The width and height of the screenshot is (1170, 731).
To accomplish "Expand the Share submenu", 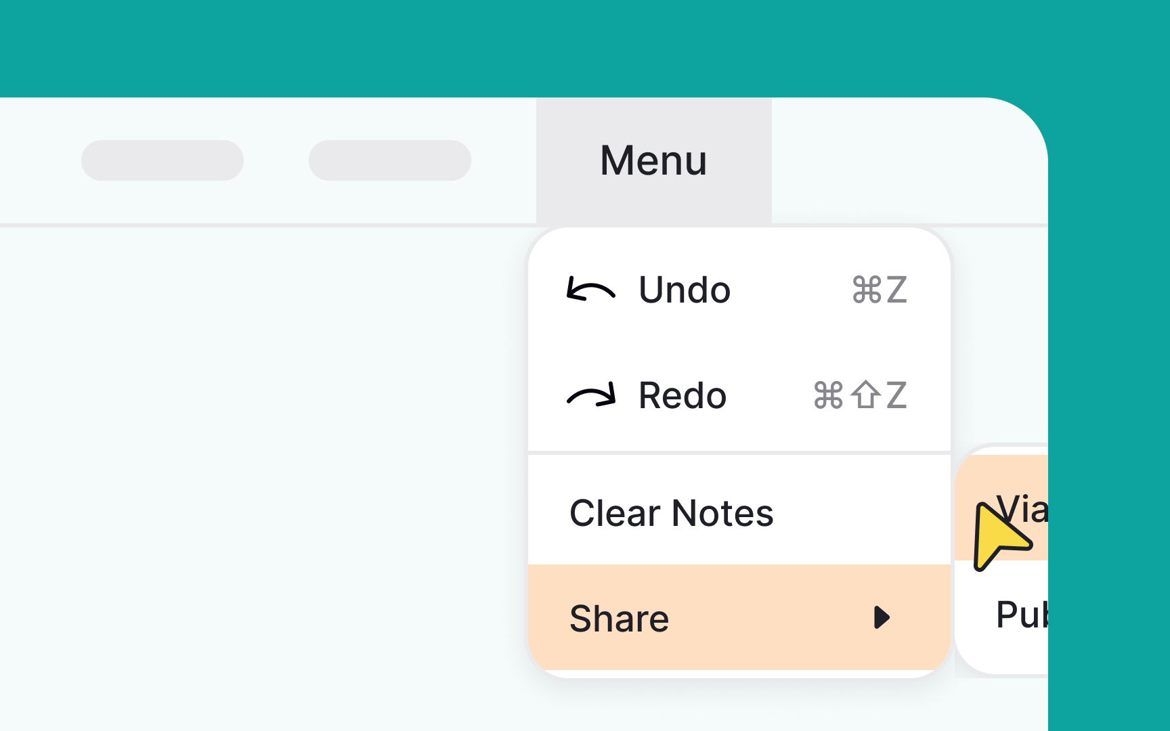I will coord(738,618).
